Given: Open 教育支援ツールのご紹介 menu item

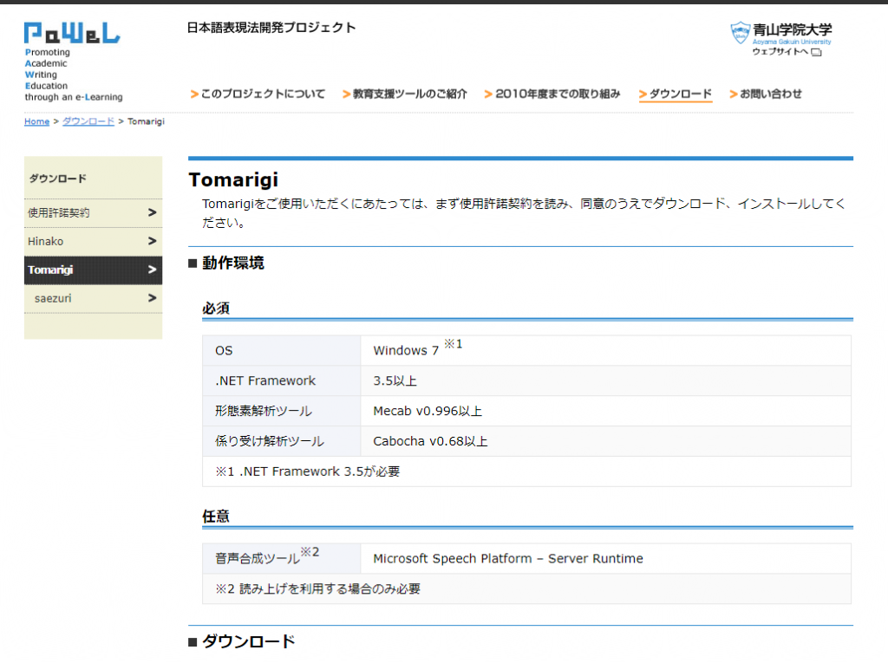Looking at the screenshot, I should click(405, 94).
